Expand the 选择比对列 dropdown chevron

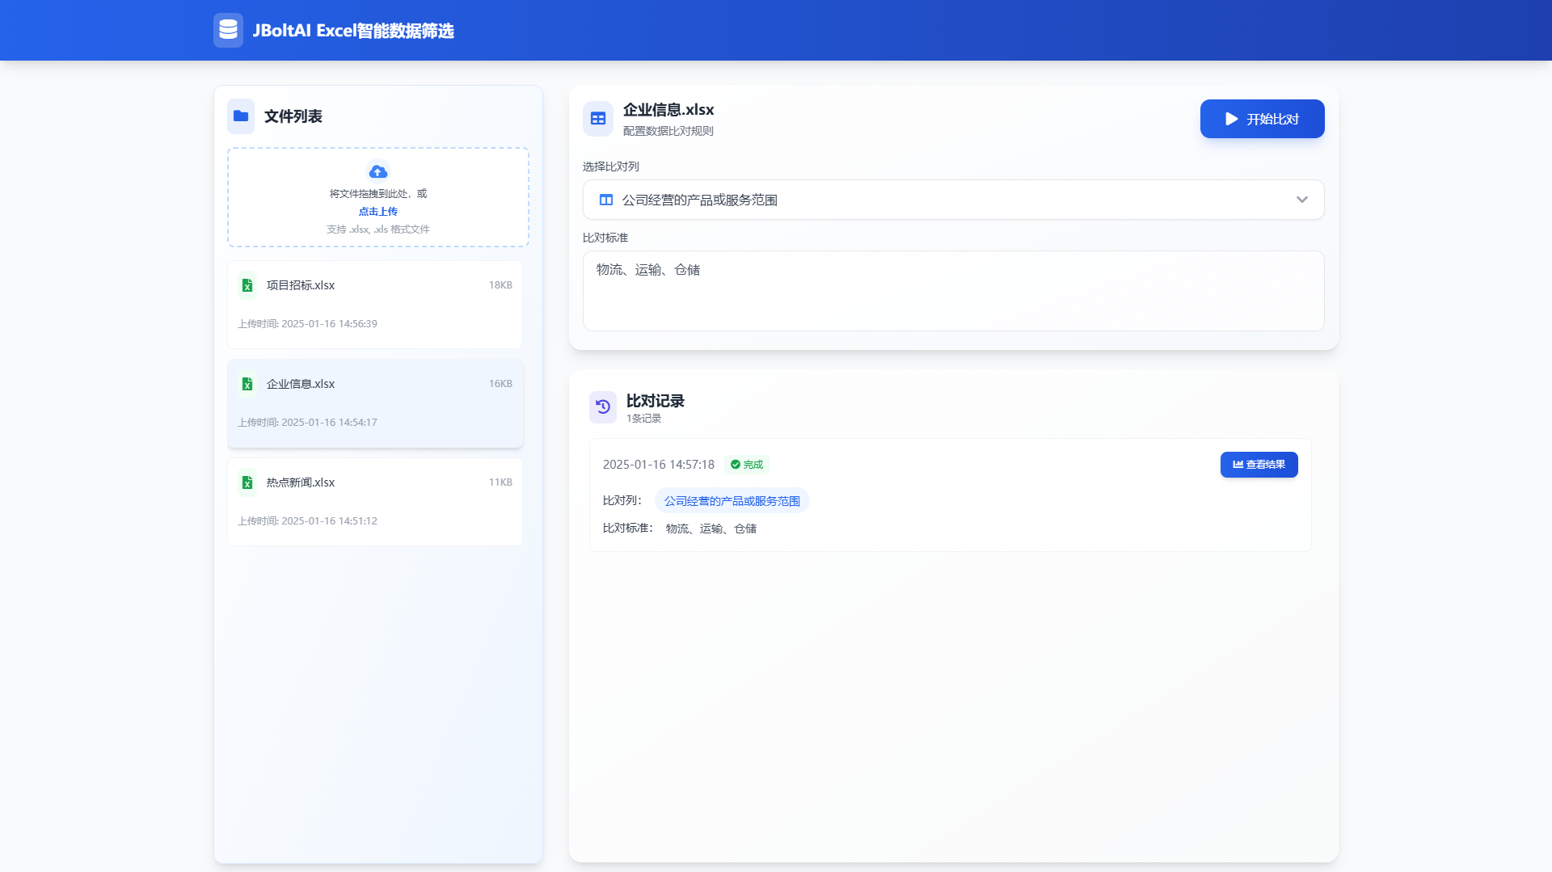(x=1301, y=200)
